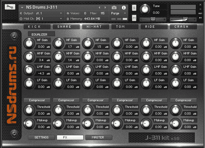
Task: Select the CRASH tab
Action: pyautogui.click(x=183, y=27)
